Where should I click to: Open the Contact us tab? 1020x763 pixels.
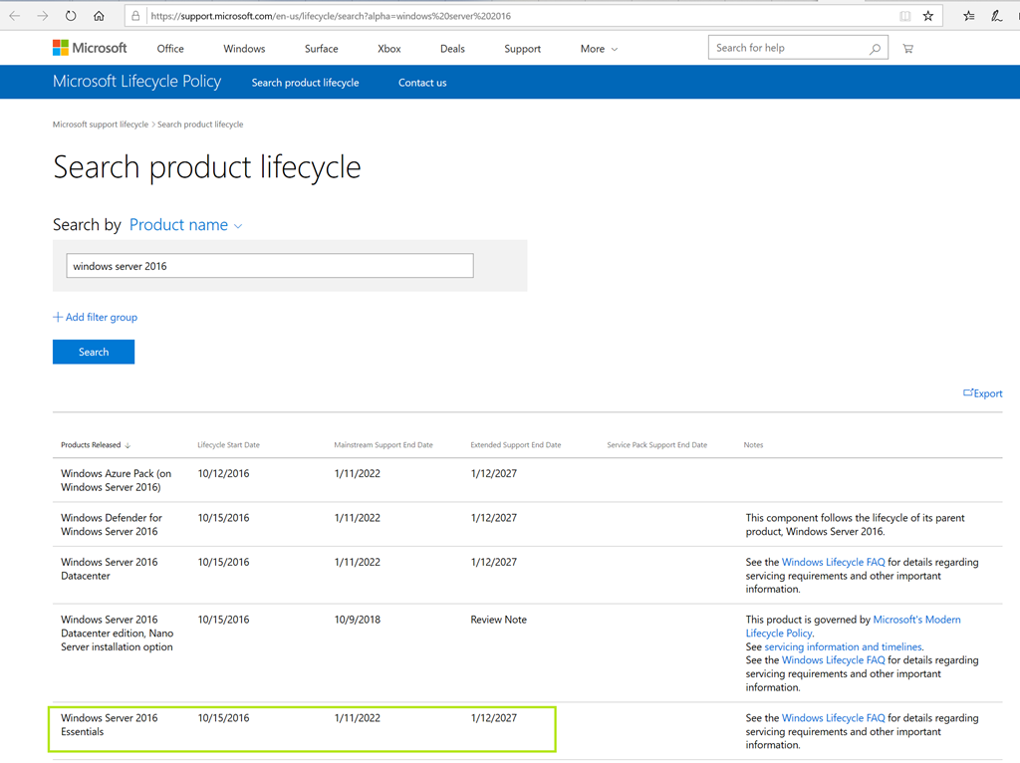point(422,83)
